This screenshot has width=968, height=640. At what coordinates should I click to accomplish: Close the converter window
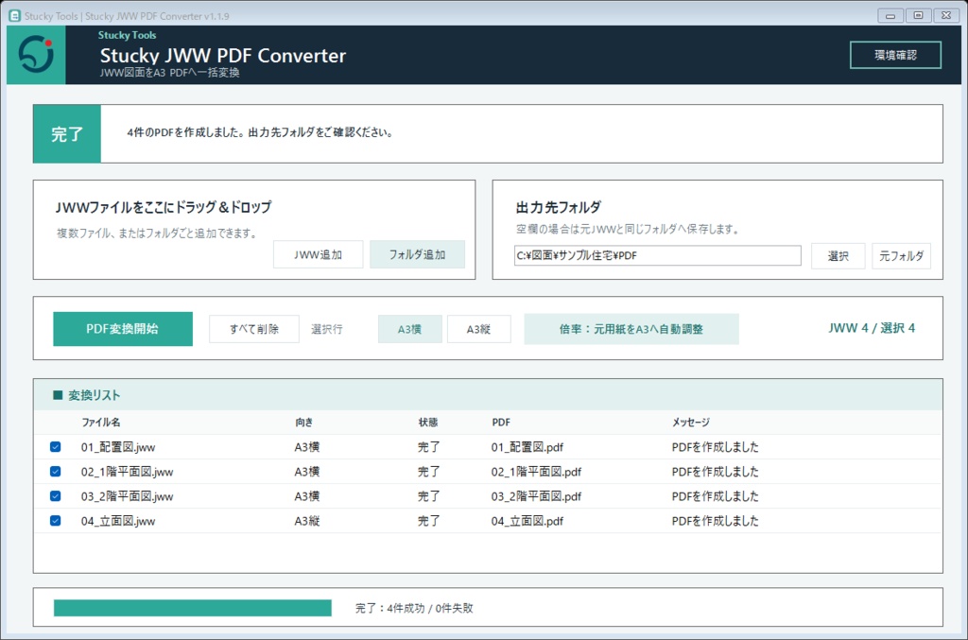(x=946, y=15)
